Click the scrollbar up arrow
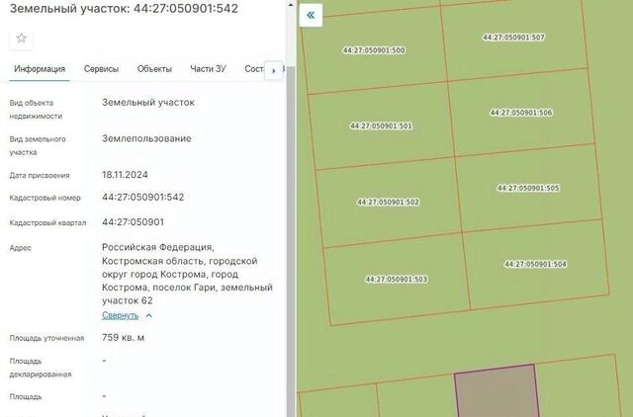The image size is (633, 417). 291,5
